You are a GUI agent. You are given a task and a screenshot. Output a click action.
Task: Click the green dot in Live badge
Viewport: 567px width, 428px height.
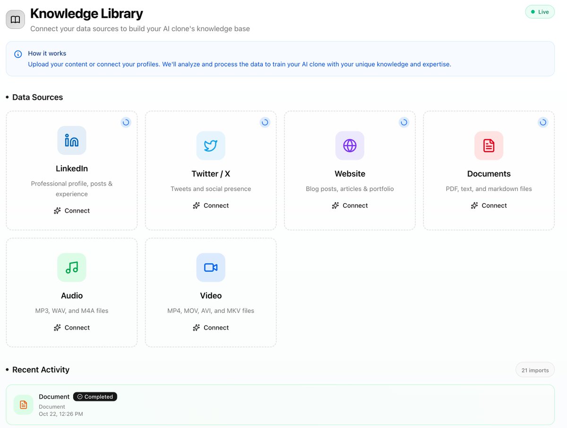pyautogui.click(x=533, y=12)
